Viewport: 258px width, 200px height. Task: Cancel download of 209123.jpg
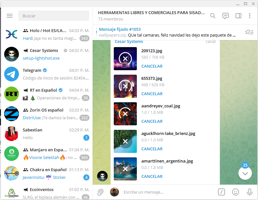[x=152, y=66]
